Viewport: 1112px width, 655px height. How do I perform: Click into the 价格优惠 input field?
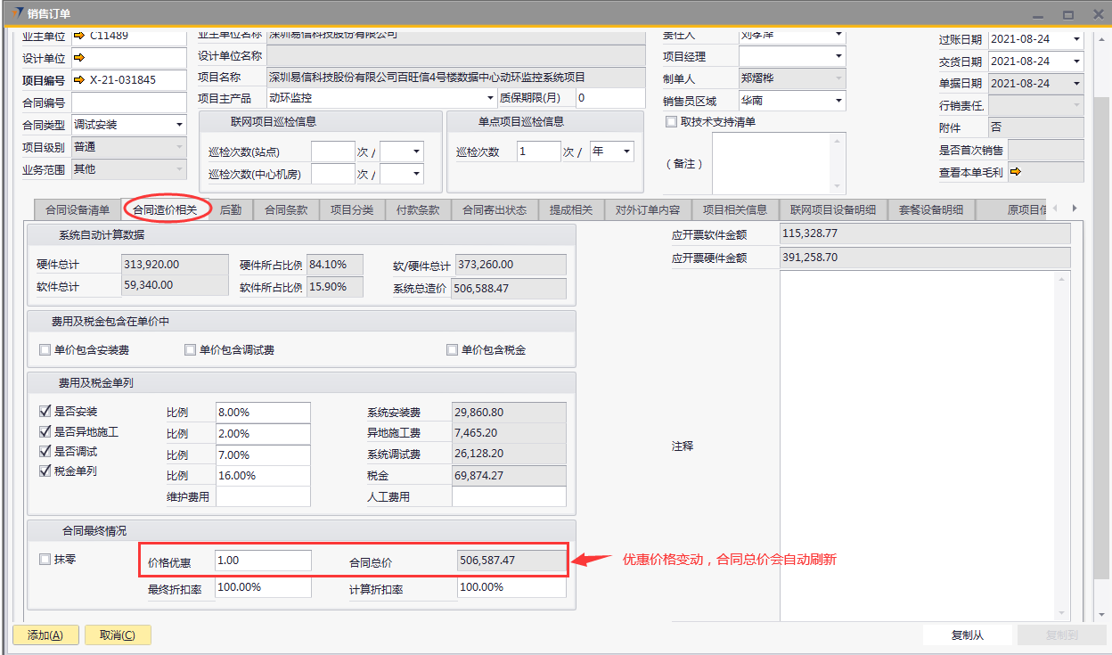point(263,561)
